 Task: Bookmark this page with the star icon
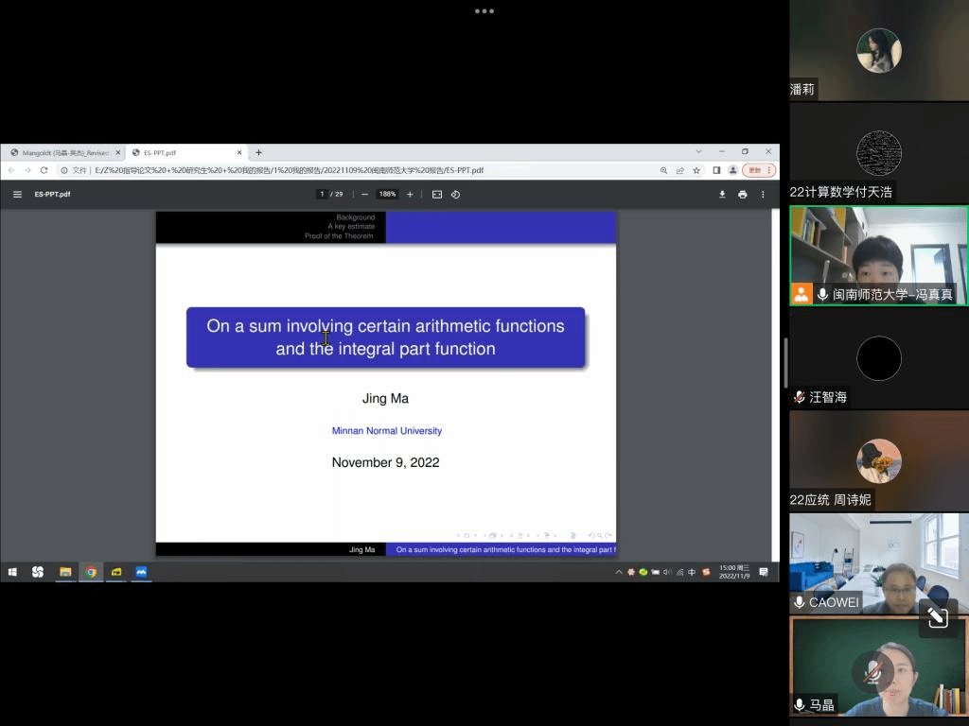pyautogui.click(x=696, y=170)
